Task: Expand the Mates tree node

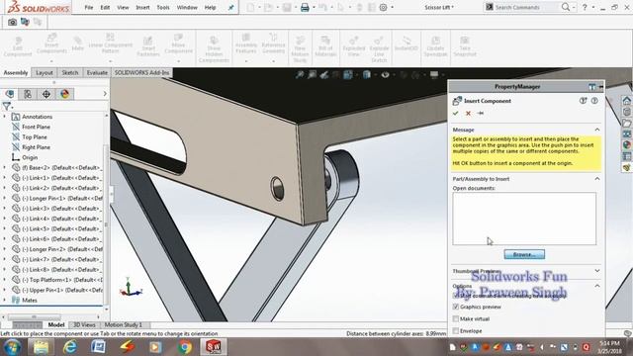Action: (4, 301)
